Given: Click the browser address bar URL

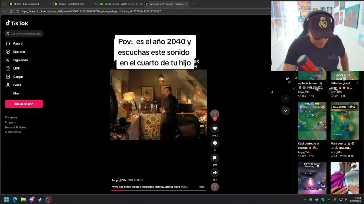Looking at the screenshot, I should [x=91, y=11].
